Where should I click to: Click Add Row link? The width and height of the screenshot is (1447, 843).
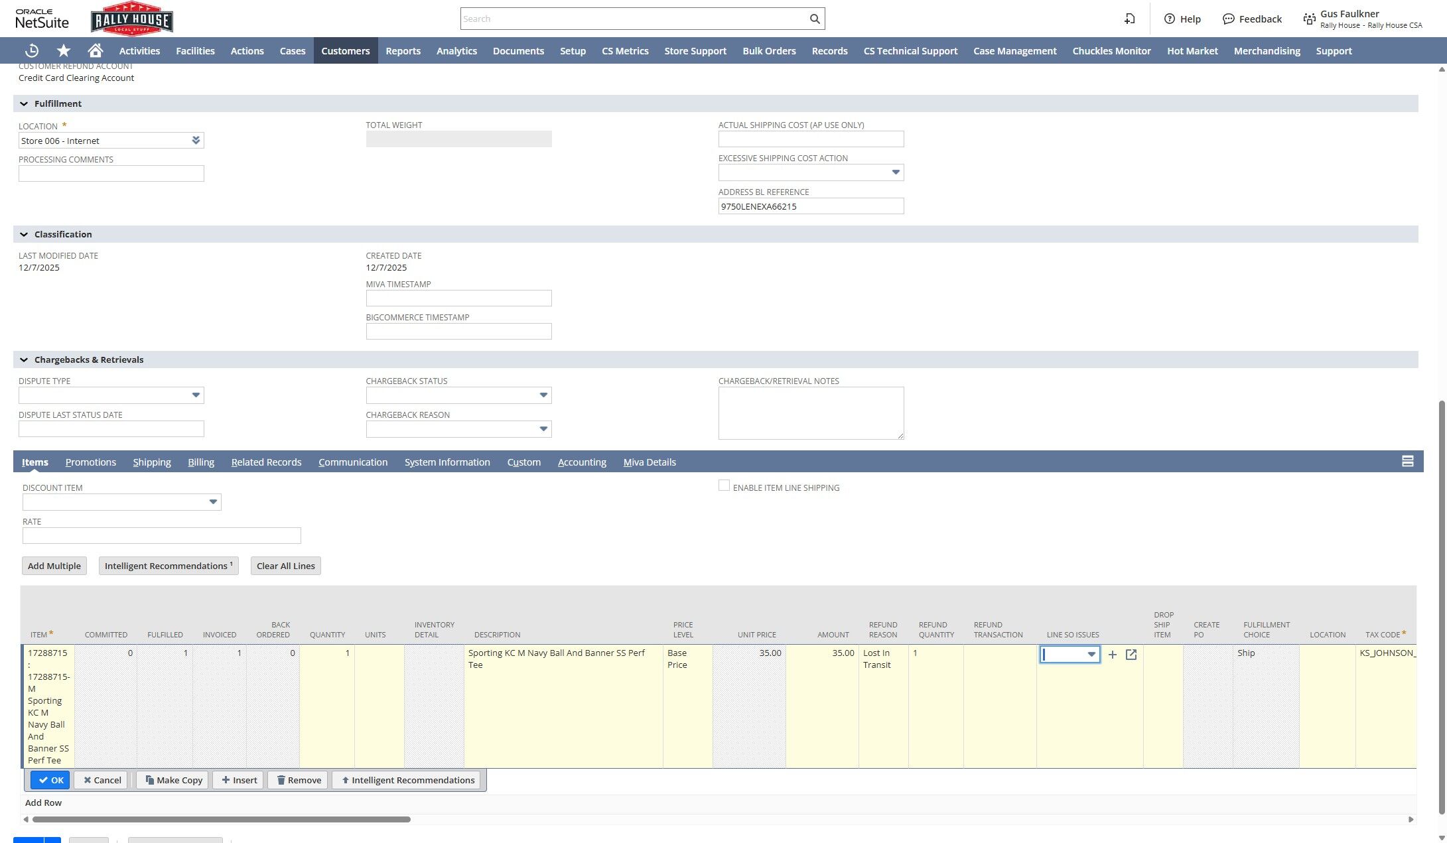[43, 803]
